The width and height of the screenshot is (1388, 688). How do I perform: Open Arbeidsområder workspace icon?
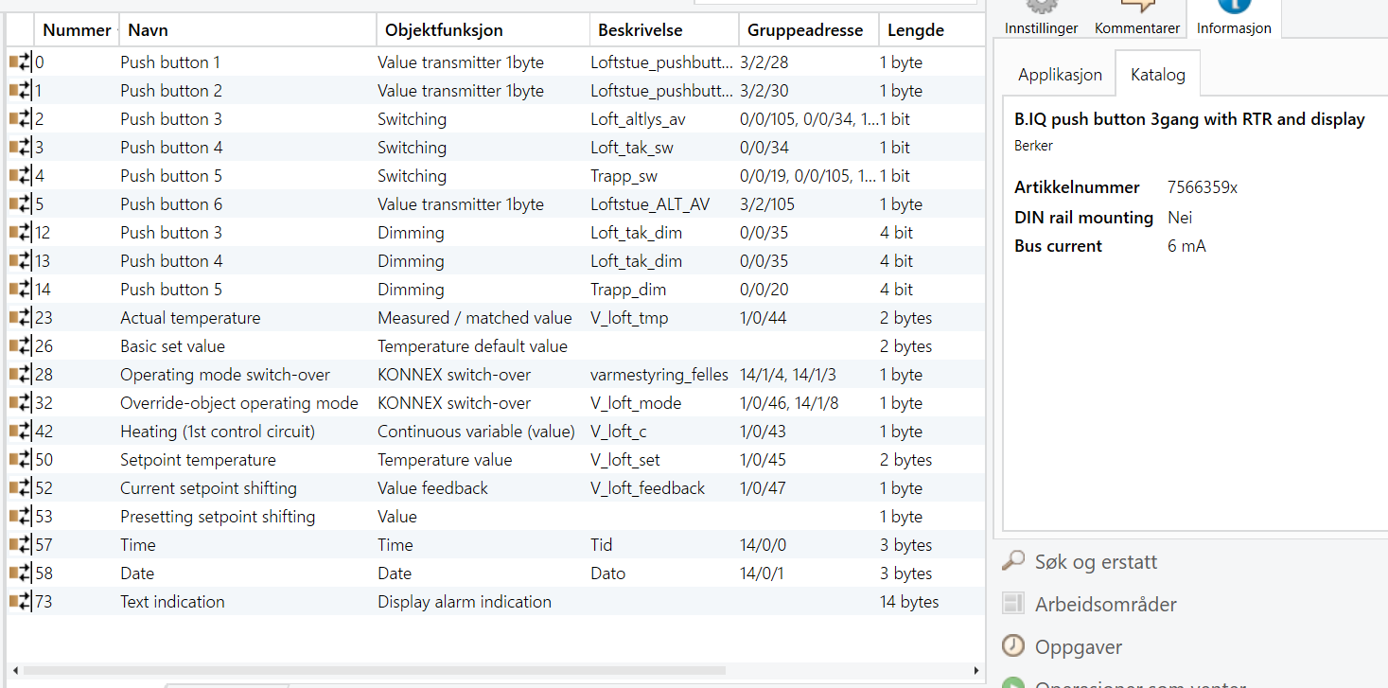pos(1013,604)
